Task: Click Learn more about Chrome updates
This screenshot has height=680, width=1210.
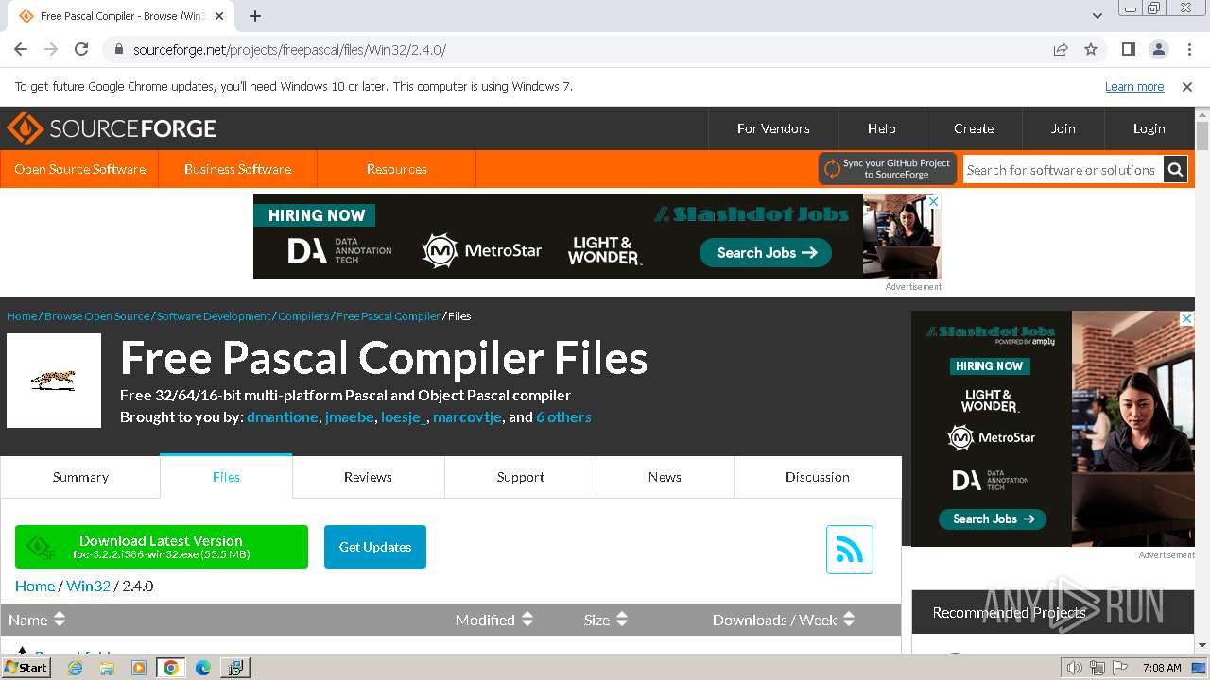Action: click(x=1134, y=86)
